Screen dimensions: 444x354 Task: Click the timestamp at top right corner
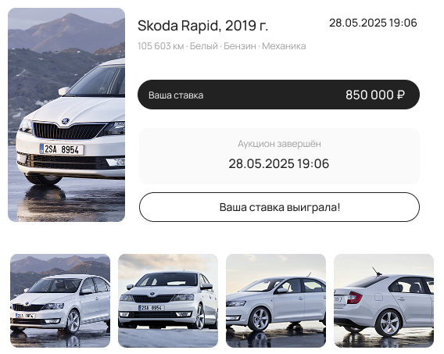point(373,23)
